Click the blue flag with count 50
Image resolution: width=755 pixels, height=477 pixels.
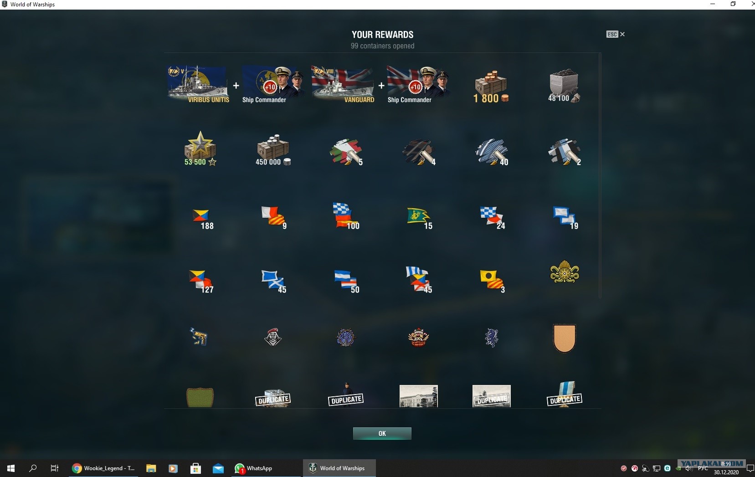click(x=347, y=282)
